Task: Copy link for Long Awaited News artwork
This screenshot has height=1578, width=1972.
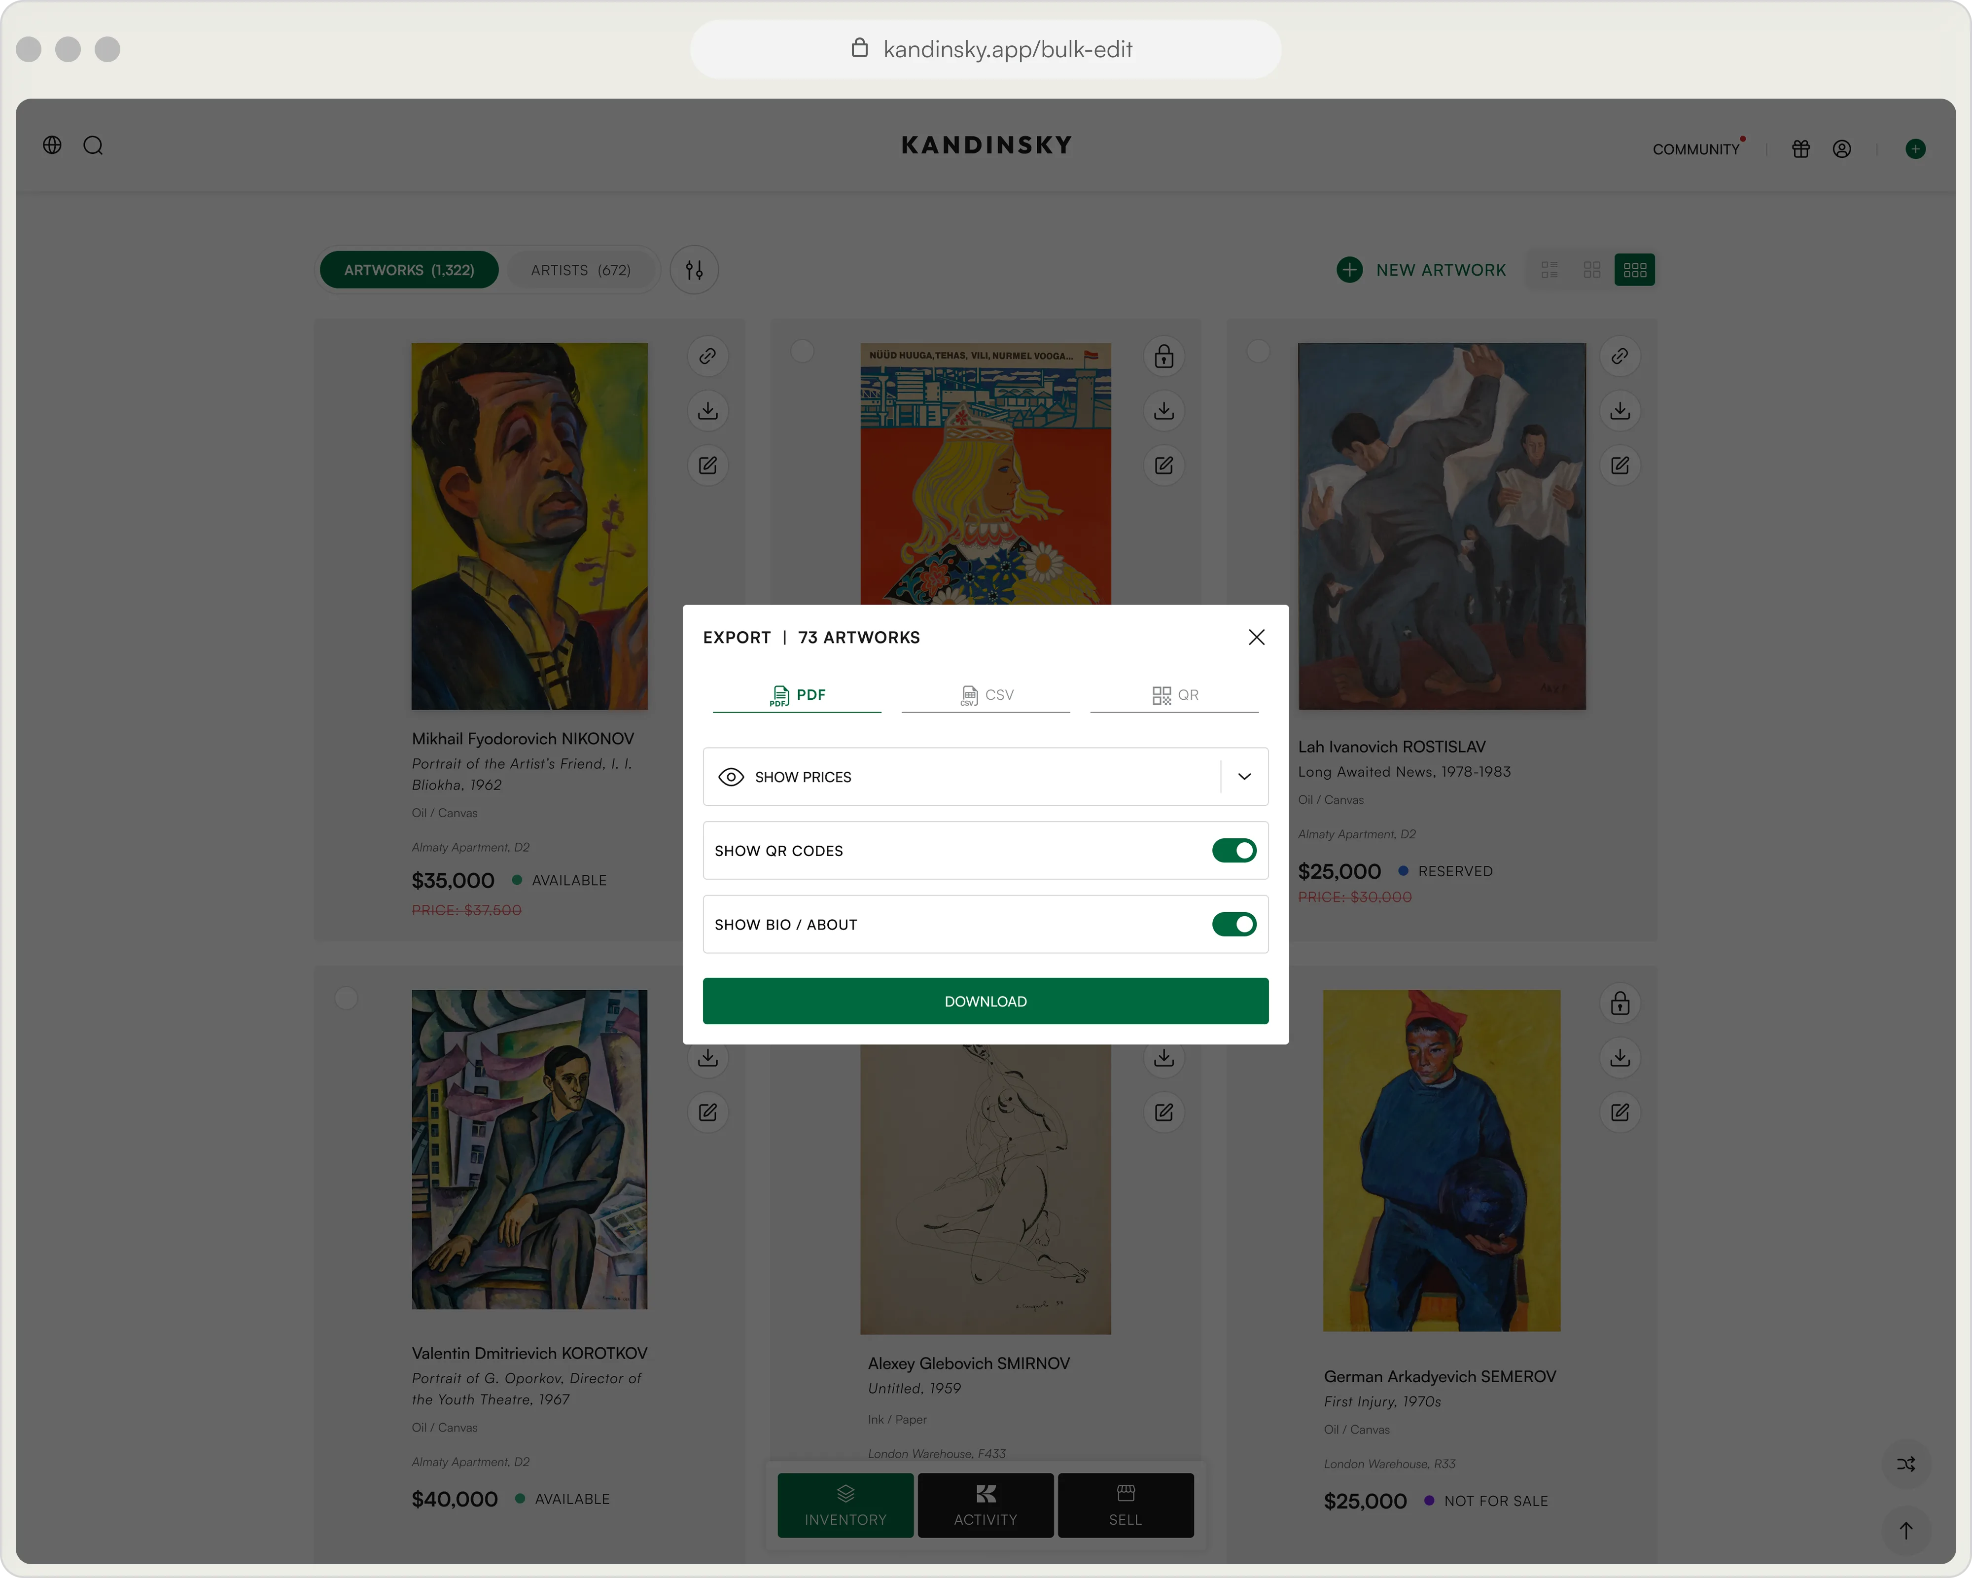Action: 1620,356
